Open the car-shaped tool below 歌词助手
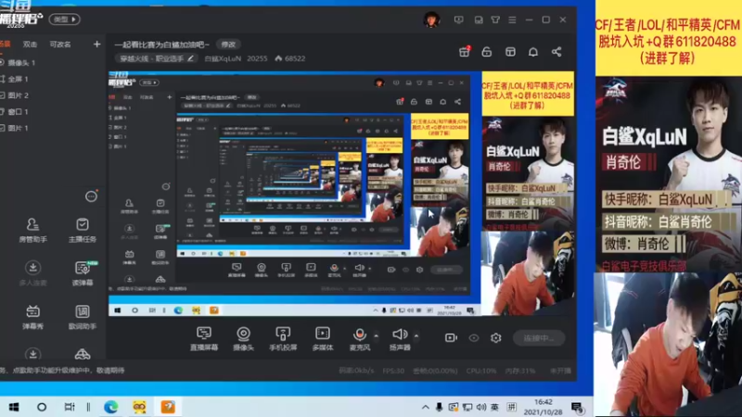 coord(83,354)
